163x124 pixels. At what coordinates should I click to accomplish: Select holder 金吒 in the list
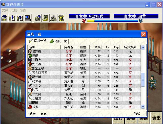point(69,94)
